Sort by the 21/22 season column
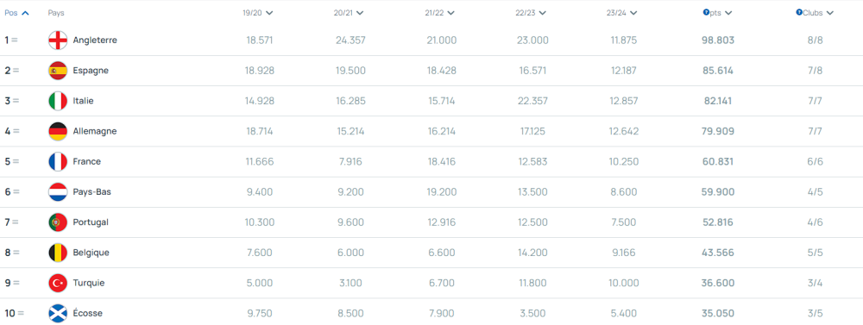The height and width of the screenshot is (325, 863). click(x=440, y=13)
